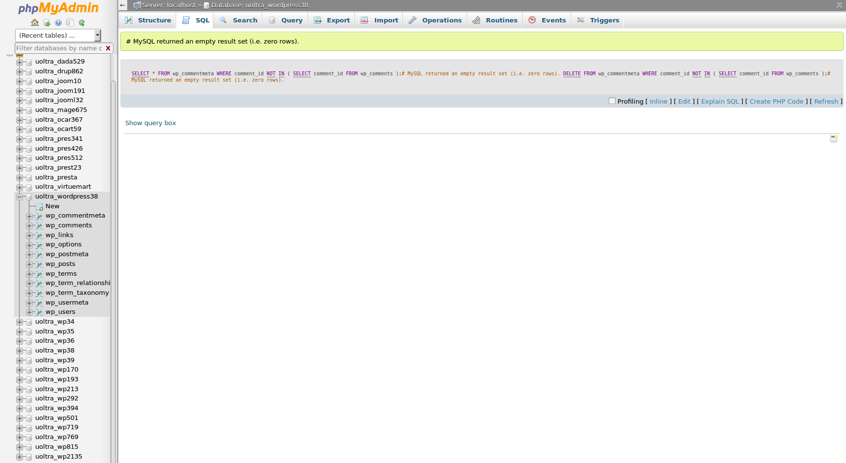Click the Inline edit link
The width and height of the screenshot is (846, 463).
(659, 101)
